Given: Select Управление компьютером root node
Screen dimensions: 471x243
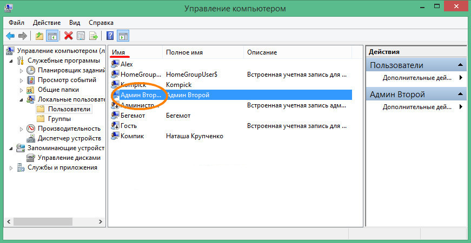Looking at the screenshot, I should pos(61,51).
